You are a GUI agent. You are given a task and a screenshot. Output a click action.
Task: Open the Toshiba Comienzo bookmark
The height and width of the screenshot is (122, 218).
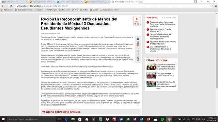pos(24,10)
